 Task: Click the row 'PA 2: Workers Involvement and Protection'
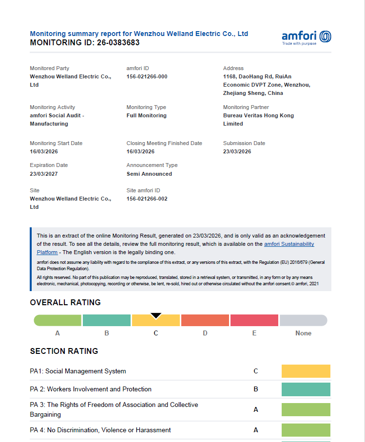pos(180,389)
